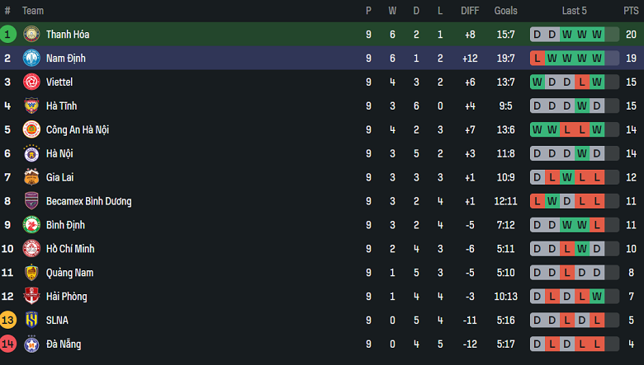Screen dimensions: 644x365
Task: Click Nam Định's red L form badge
Action: pyautogui.click(x=537, y=58)
